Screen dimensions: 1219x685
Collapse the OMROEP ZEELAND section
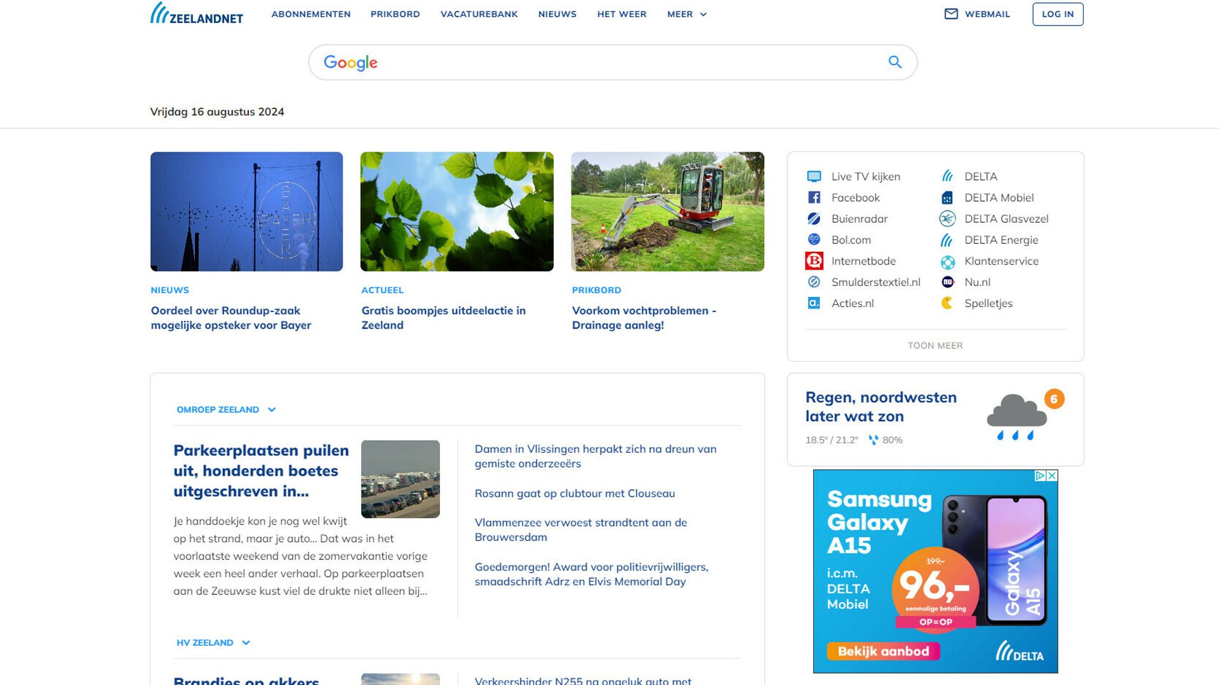[272, 409]
